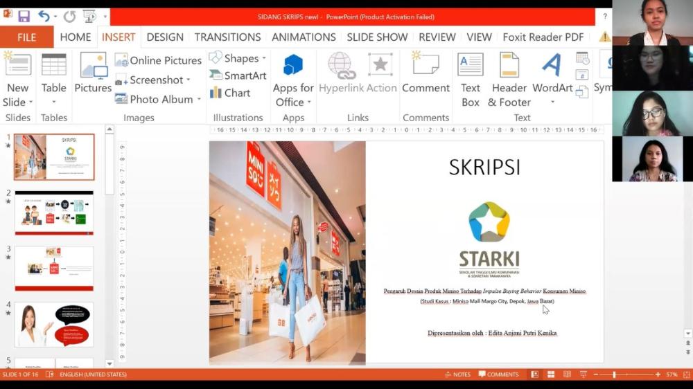Open the Screenshot dropdown
This screenshot has width=693, height=389.
(x=153, y=80)
